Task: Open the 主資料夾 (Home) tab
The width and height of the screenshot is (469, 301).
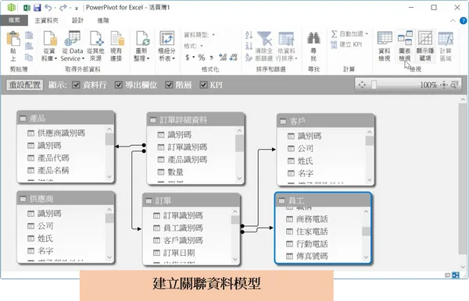Action: [46, 20]
